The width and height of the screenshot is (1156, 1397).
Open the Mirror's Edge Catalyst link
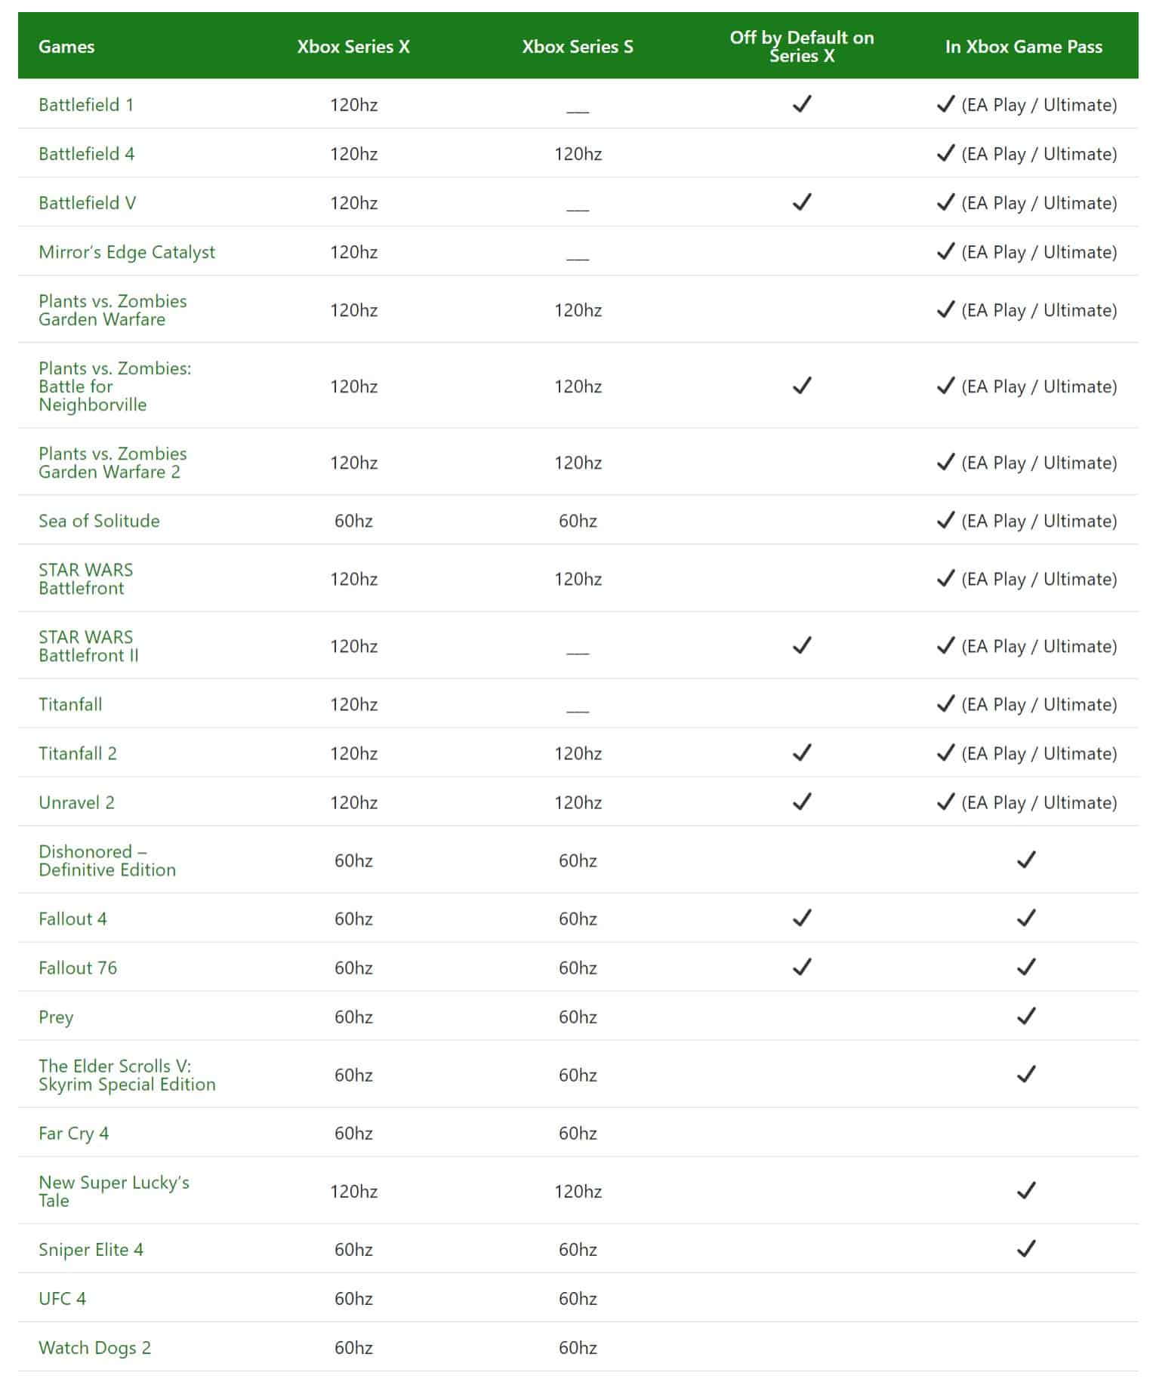127,252
